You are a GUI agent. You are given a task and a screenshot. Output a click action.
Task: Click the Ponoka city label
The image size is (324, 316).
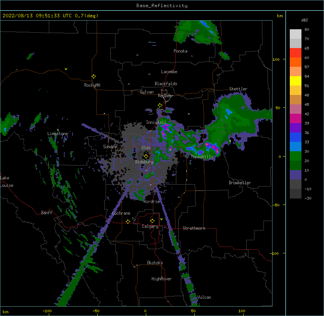[180, 51]
